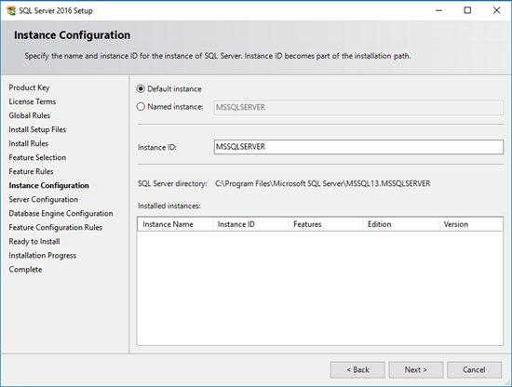Cancel the SQL Server setup
This screenshot has height=387, width=512.
click(474, 369)
